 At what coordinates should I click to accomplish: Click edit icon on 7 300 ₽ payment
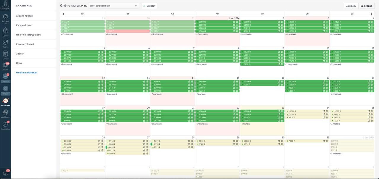[324, 141]
